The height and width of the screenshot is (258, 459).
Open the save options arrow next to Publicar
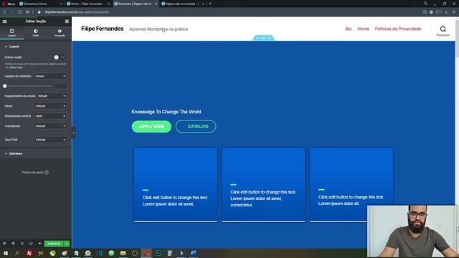(x=67, y=244)
